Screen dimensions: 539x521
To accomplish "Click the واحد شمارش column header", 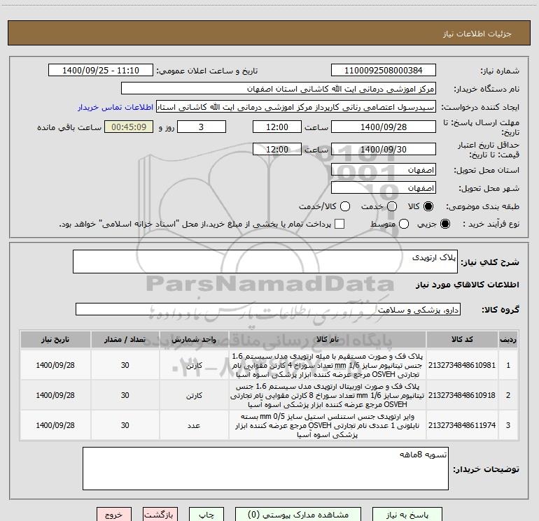I will tap(194, 339).
